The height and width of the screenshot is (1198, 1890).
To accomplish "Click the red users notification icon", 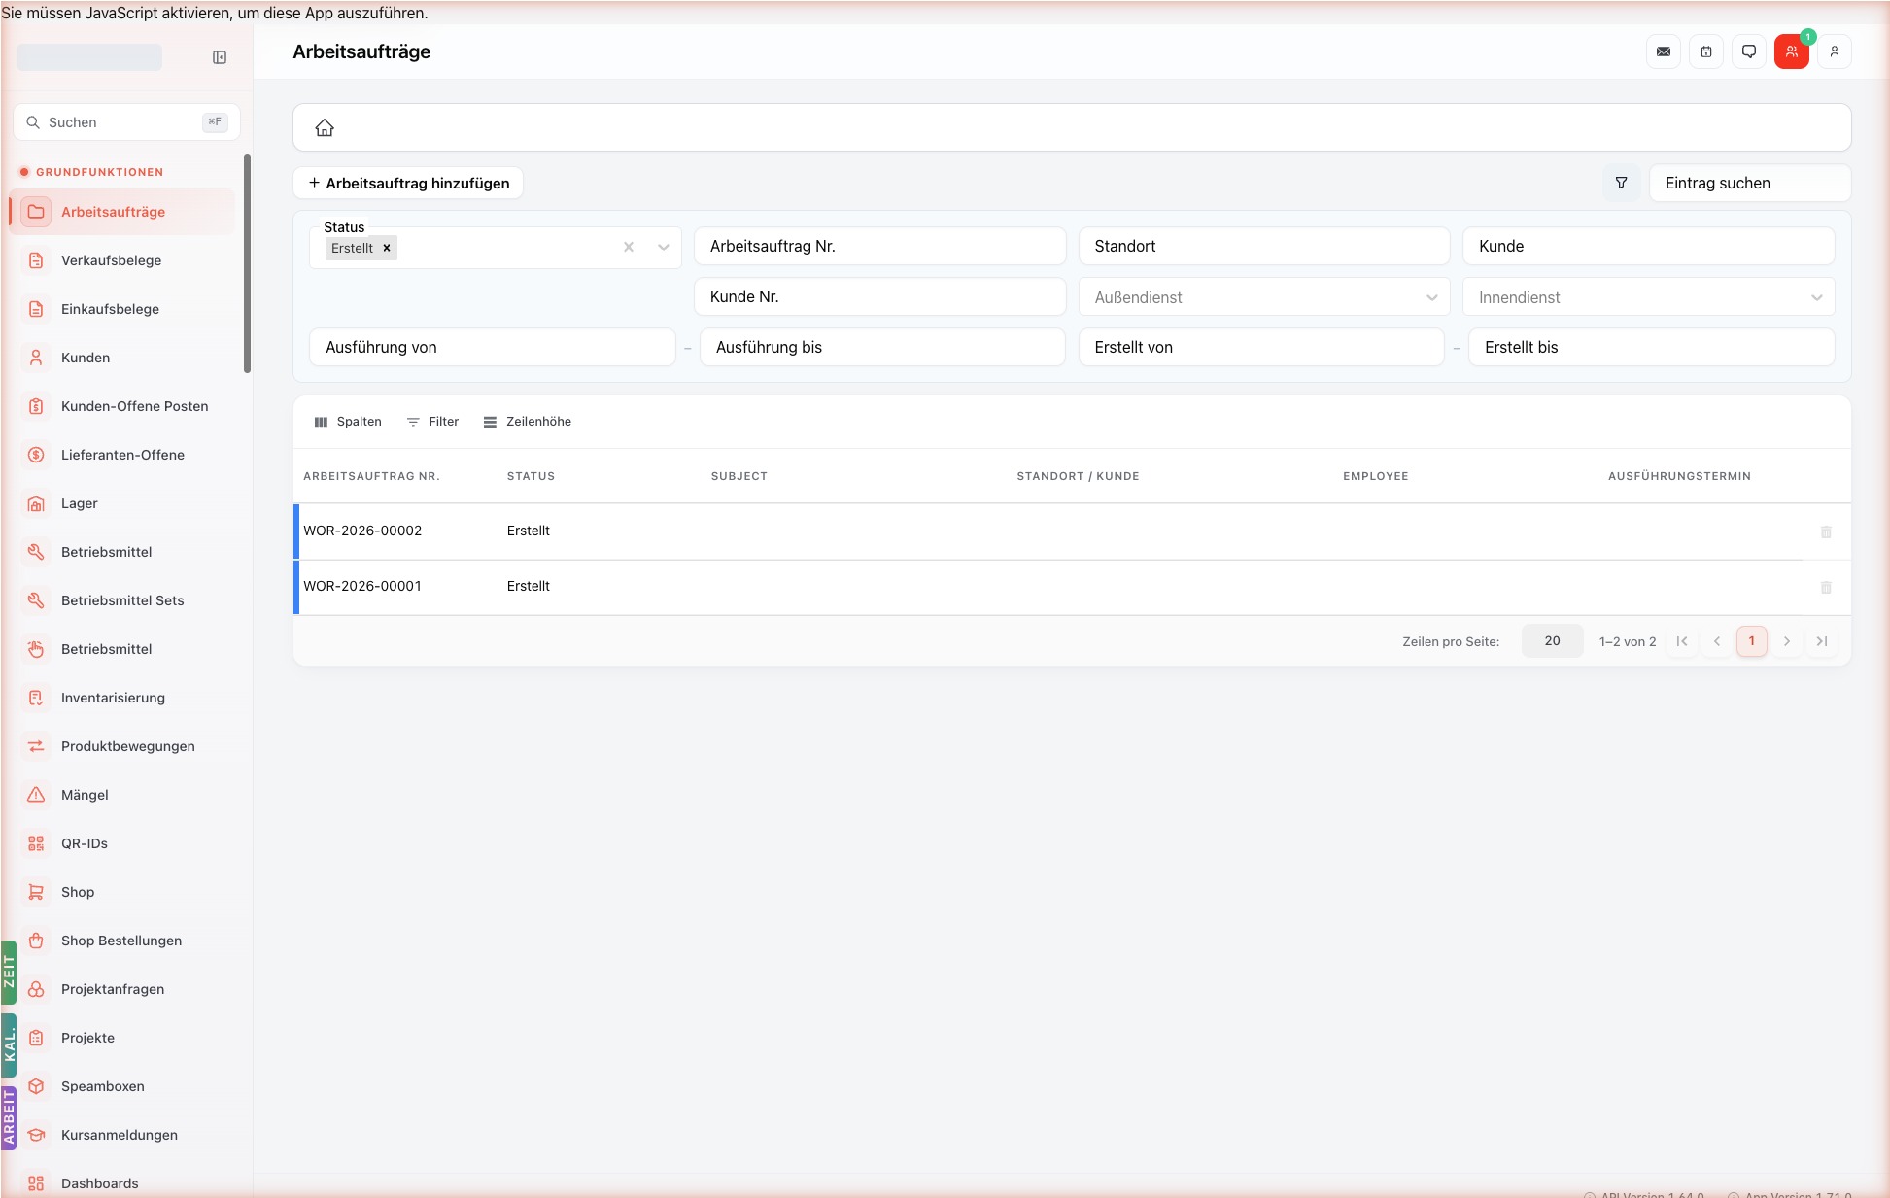I will [1792, 51].
